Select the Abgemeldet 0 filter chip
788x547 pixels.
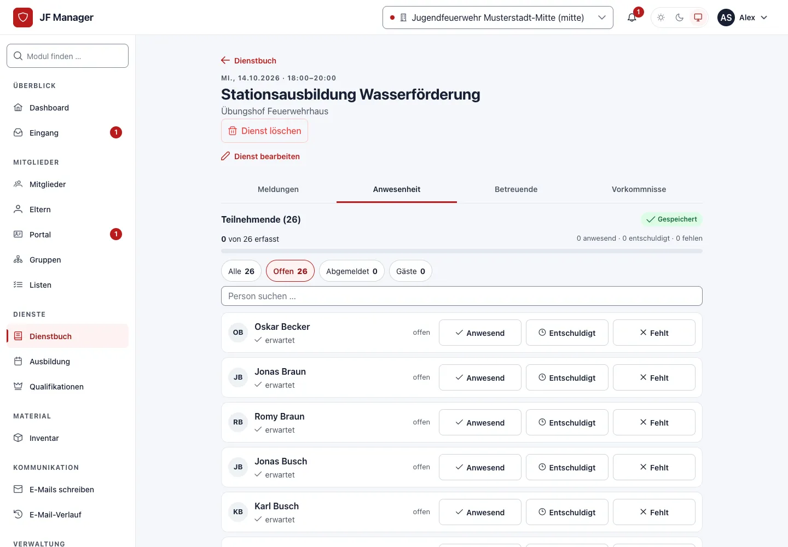tap(352, 271)
